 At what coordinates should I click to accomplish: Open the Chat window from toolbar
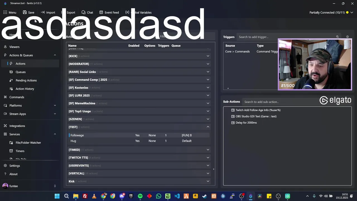(87, 12)
